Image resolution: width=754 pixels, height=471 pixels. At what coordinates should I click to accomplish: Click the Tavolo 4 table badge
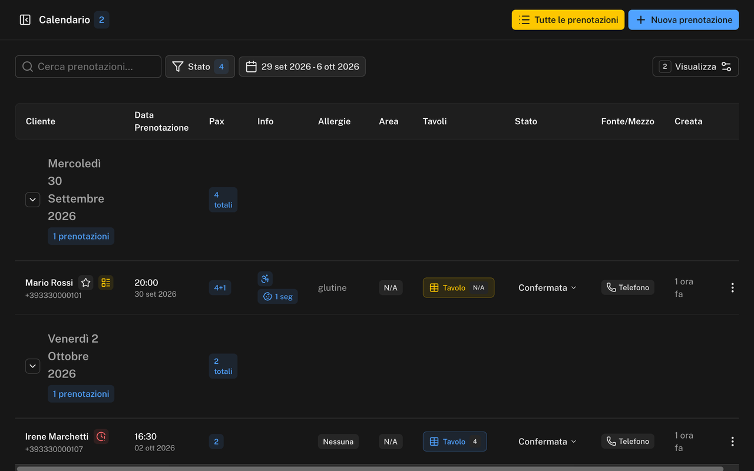coord(455,442)
